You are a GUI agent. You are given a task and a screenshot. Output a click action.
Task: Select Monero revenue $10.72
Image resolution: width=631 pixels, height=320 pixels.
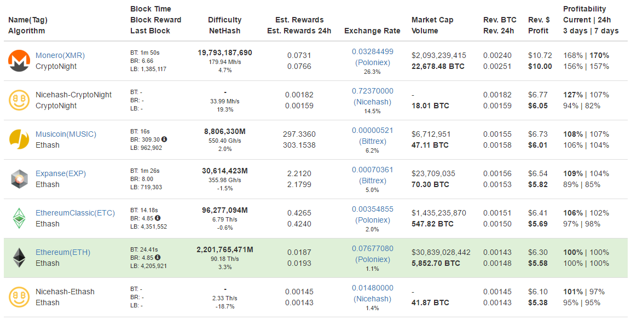click(540, 55)
